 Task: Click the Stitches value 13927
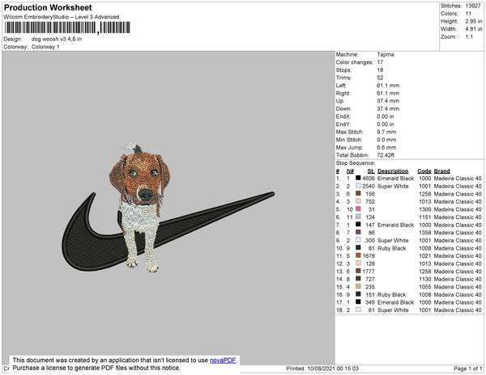click(473, 6)
